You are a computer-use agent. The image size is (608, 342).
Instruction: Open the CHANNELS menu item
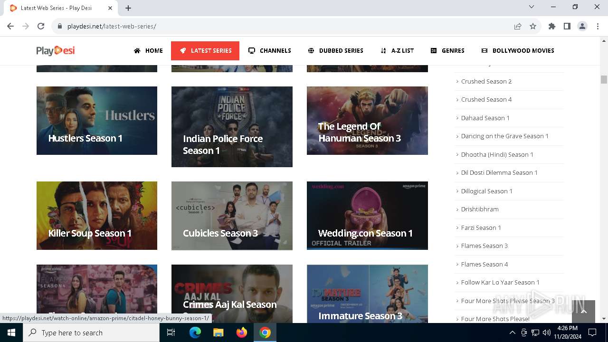point(269,50)
